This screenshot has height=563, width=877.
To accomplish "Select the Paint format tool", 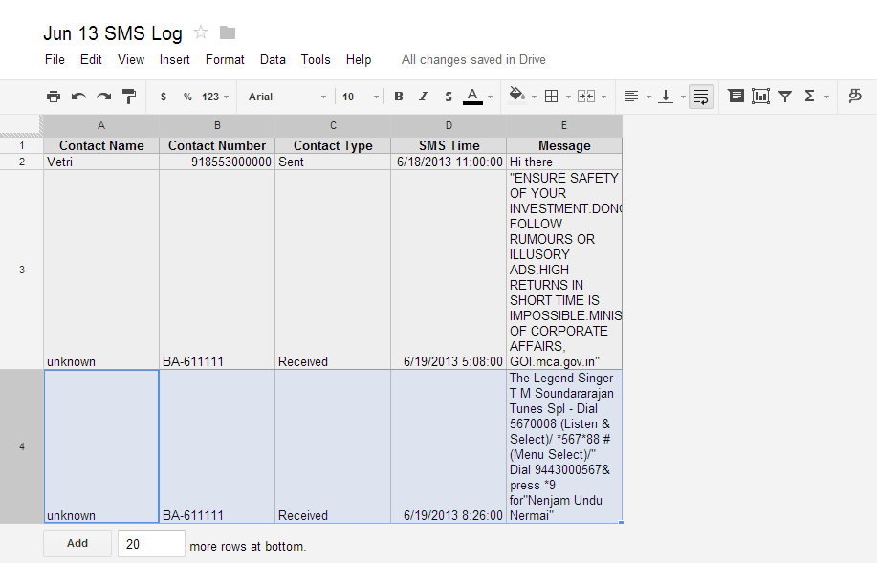I will pyautogui.click(x=129, y=97).
